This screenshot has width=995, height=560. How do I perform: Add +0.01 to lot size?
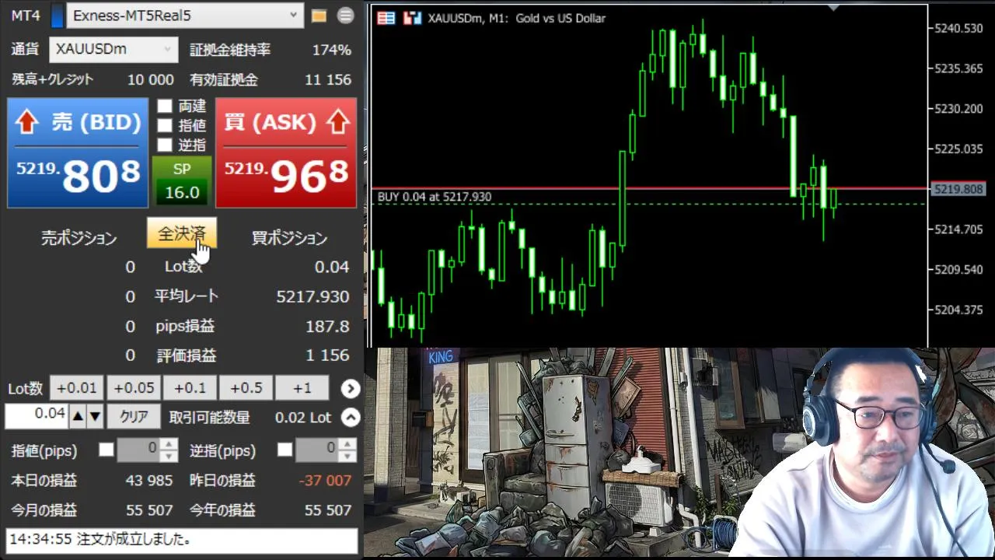click(x=76, y=388)
